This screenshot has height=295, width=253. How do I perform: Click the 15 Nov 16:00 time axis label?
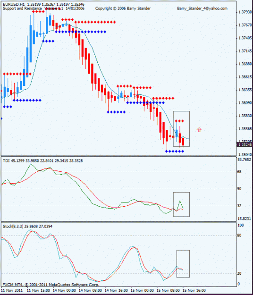pyautogui.click(x=194, y=290)
